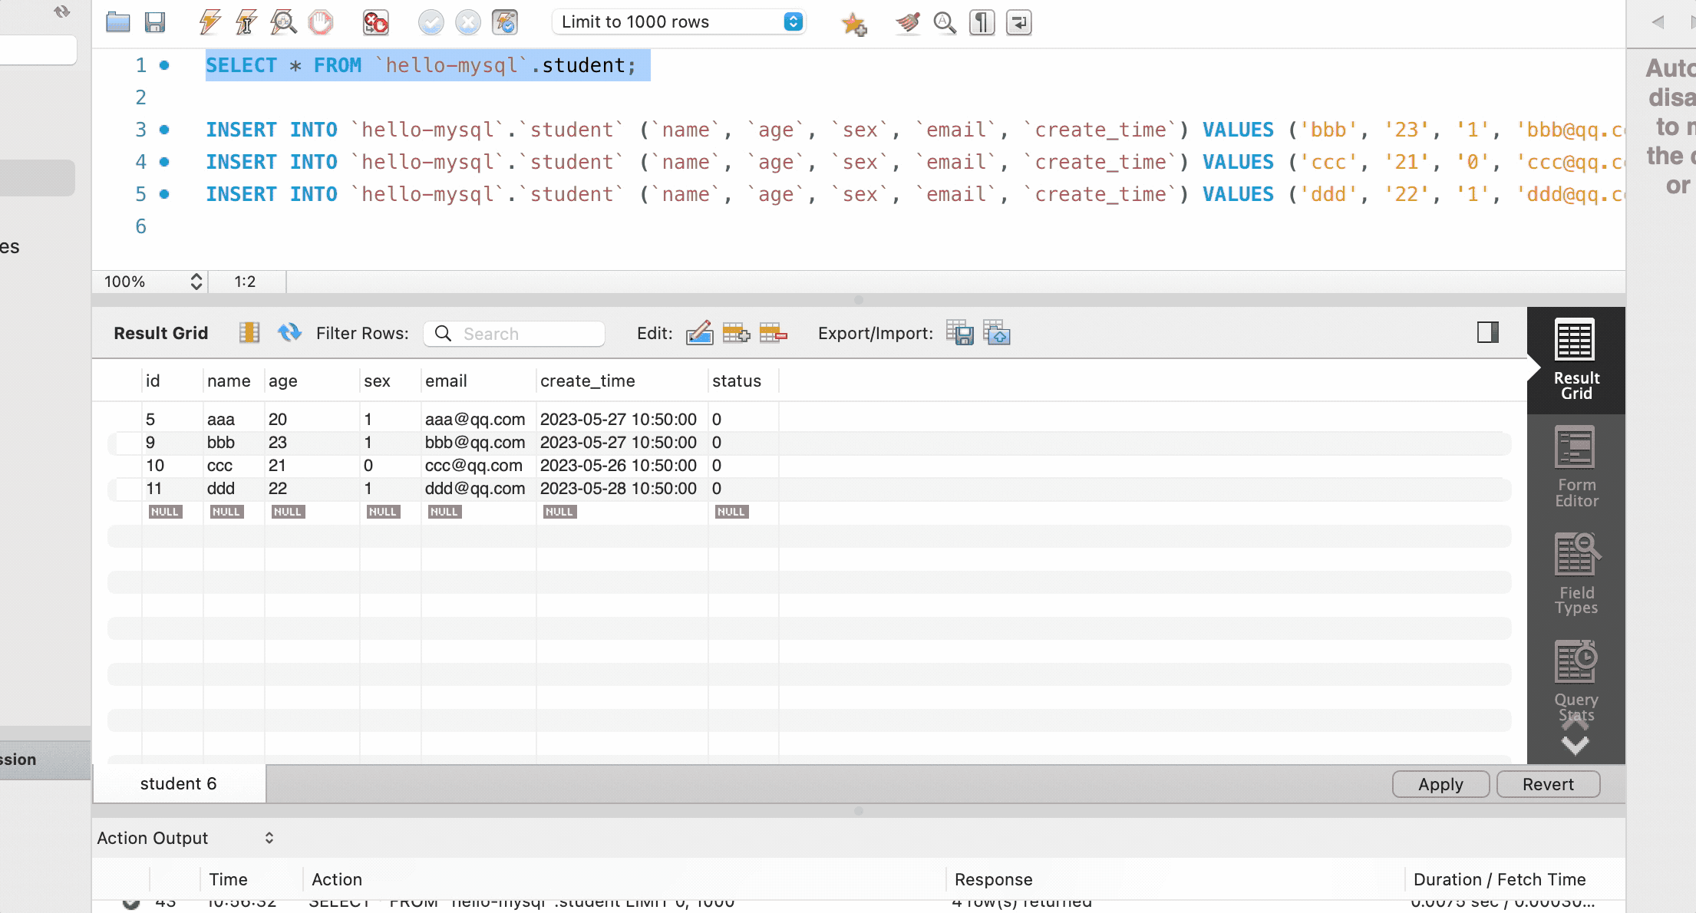Toggle invisible characters pilcrow button
The width and height of the screenshot is (1696, 913).
982,22
